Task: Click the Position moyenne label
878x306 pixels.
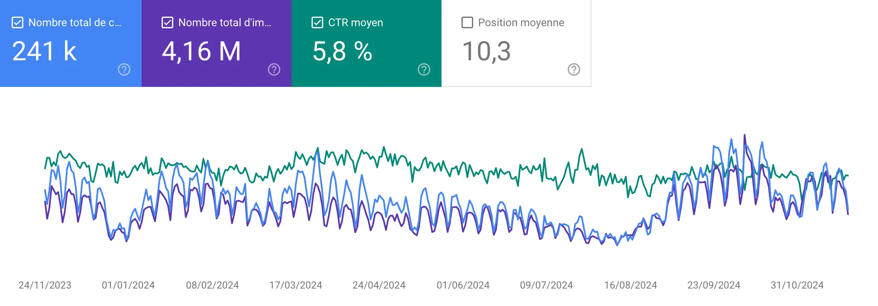Action: (521, 22)
